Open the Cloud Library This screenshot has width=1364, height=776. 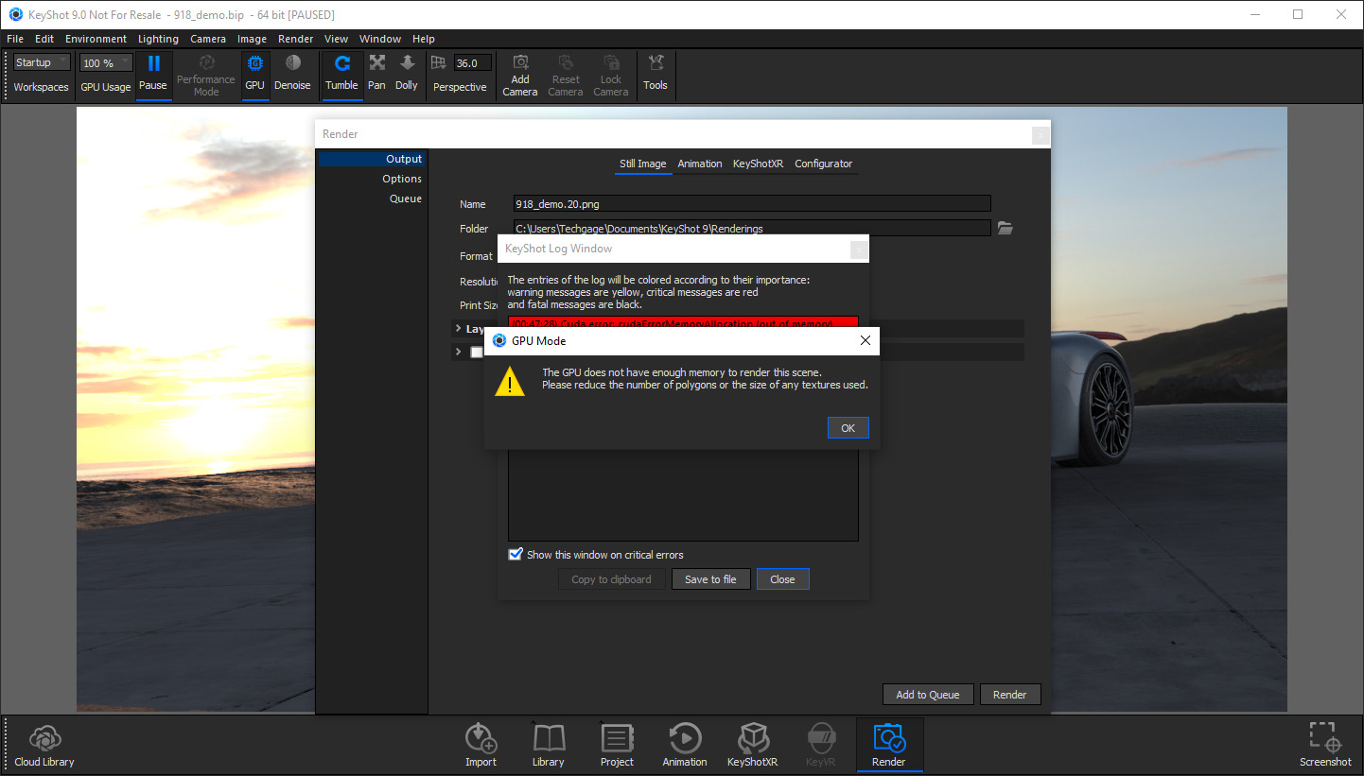(44, 737)
